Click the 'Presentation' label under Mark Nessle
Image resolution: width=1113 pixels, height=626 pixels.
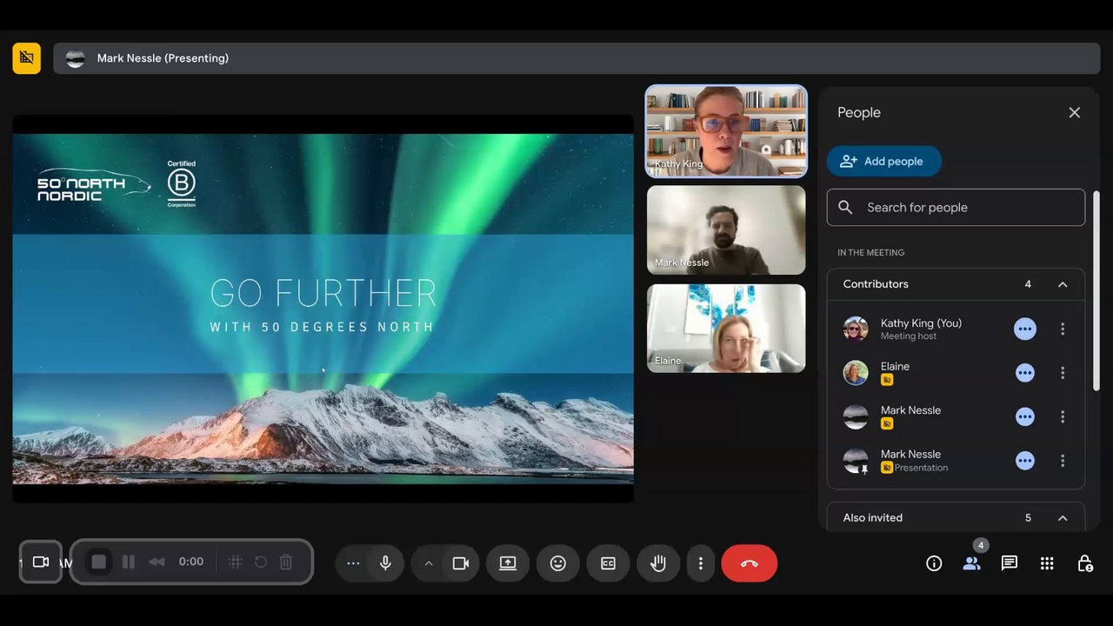pos(921,468)
